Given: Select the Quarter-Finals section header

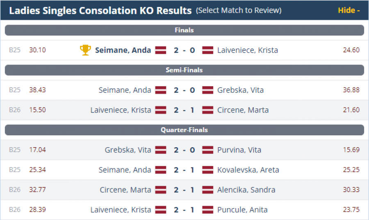Looking at the screenshot, I should [x=184, y=130].
